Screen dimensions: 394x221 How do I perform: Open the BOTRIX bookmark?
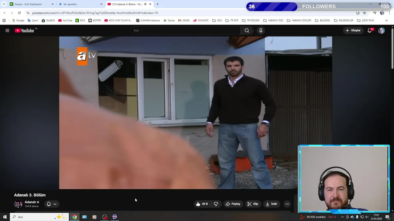[94, 21]
